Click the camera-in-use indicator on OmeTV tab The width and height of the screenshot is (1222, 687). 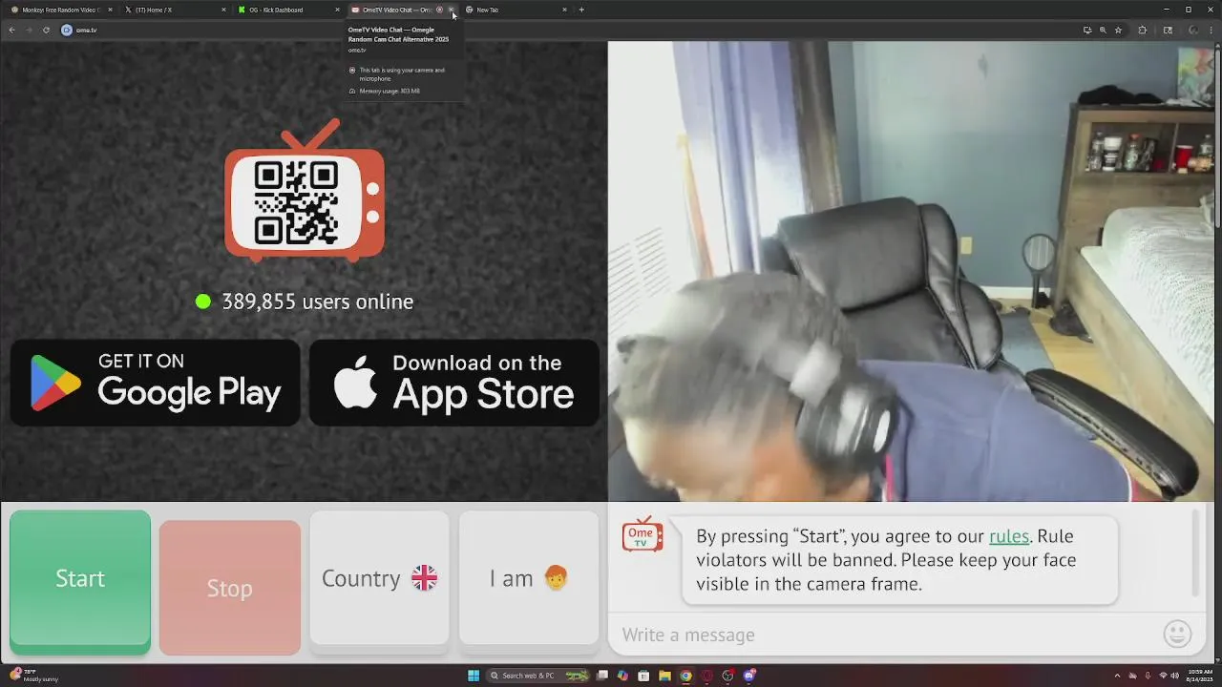(x=439, y=10)
